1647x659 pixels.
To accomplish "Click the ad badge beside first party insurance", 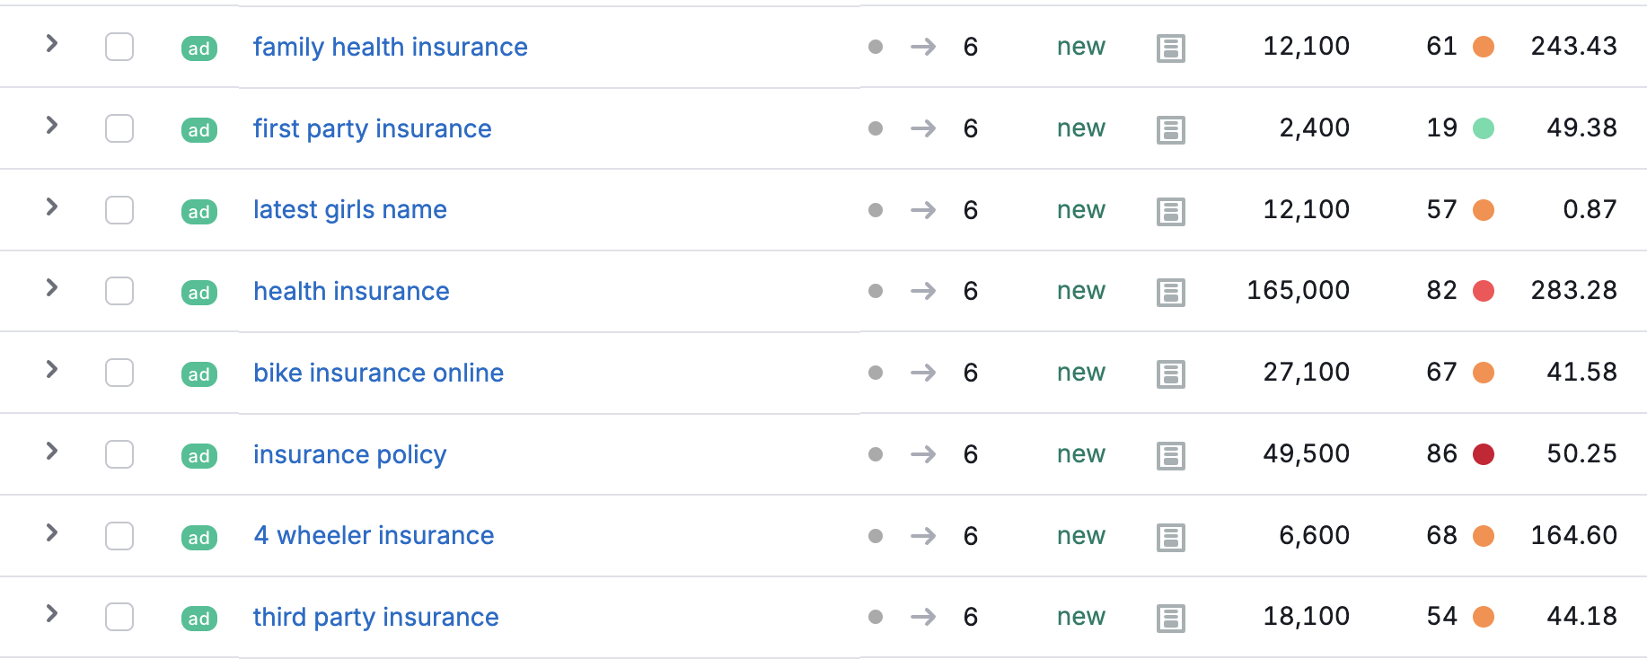I will tap(199, 129).
